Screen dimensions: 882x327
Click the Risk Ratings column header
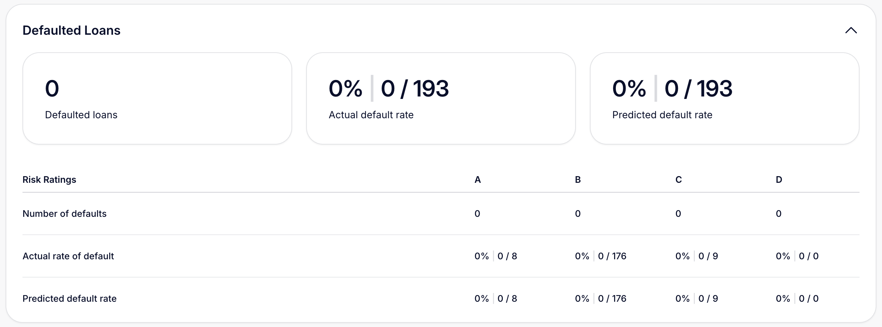click(49, 180)
